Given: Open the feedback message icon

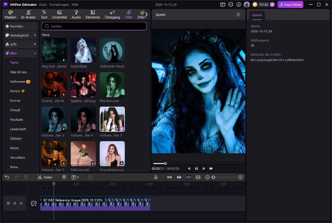Looking at the screenshot, I should coord(231,5).
